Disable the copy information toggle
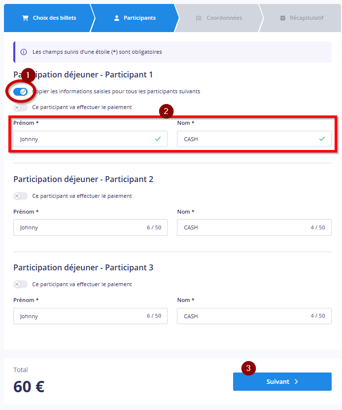This screenshot has width=342, height=410. (20, 92)
